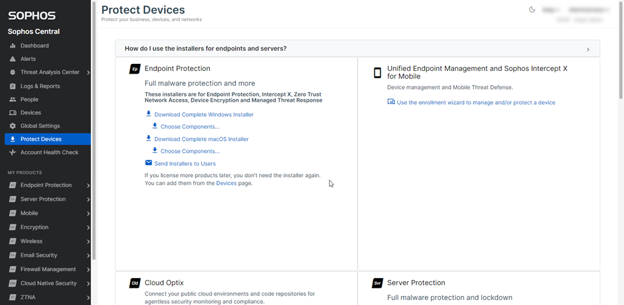
Task: Click the sidebar vertical scrollbar
Action: pos(94,130)
